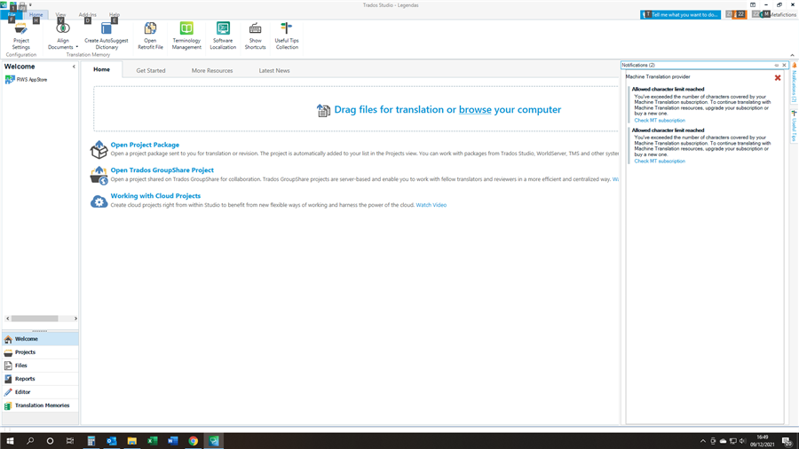Screen dimensions: 799x449
Task: Switch to the Projects view
Action: tap(40, 352)
